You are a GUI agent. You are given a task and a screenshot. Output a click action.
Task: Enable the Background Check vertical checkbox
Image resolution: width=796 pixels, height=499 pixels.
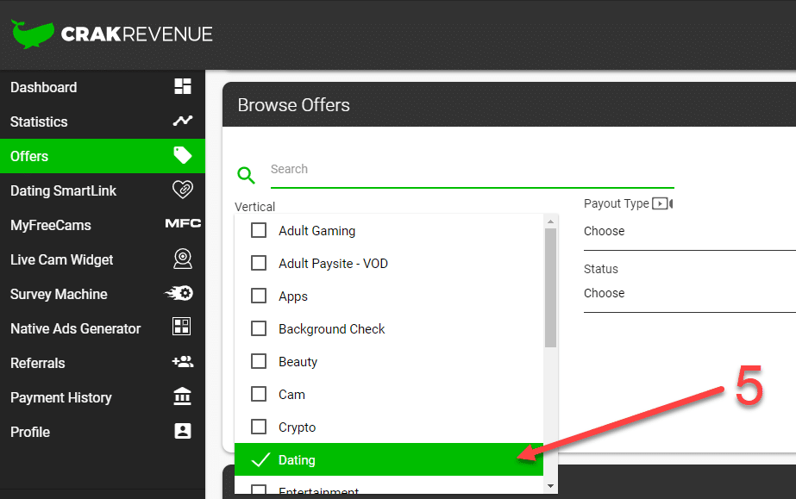(x=259, y=329)
